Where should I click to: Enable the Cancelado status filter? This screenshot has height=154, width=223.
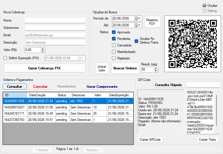click(x=114, y=45)
